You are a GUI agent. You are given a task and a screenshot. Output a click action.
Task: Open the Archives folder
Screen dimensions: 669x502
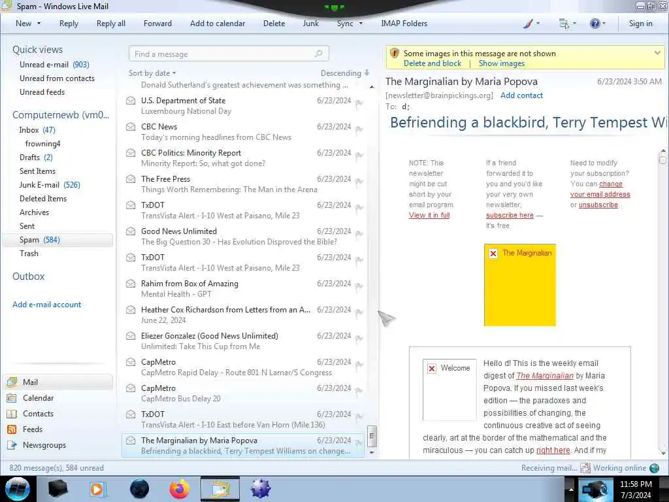pos(34,212)
